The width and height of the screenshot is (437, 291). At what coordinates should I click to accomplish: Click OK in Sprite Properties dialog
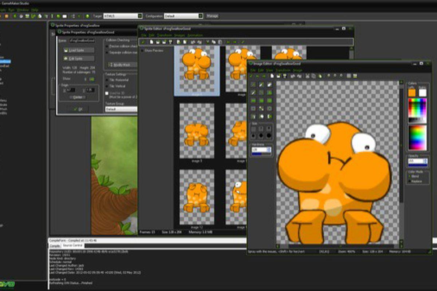pyautogui.click(x=78, y=109)
